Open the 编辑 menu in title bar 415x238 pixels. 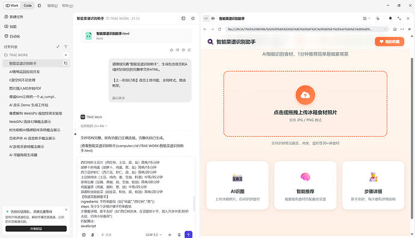pyautogui.click(x=52, y=5)
